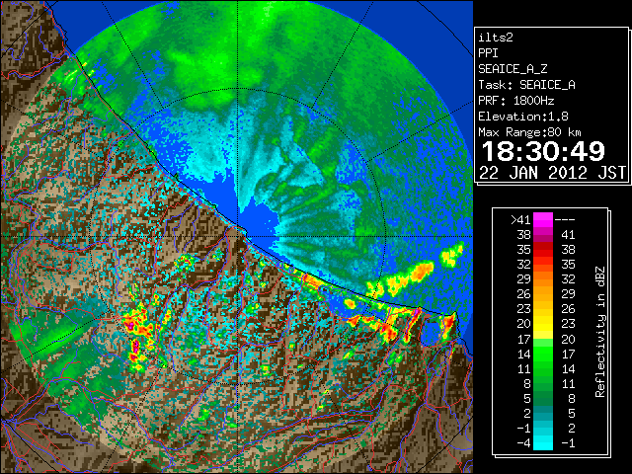This screenshot has width=632, height=474.
Task: Pick the dark green band beside 8
Action: tap(543, 383)
